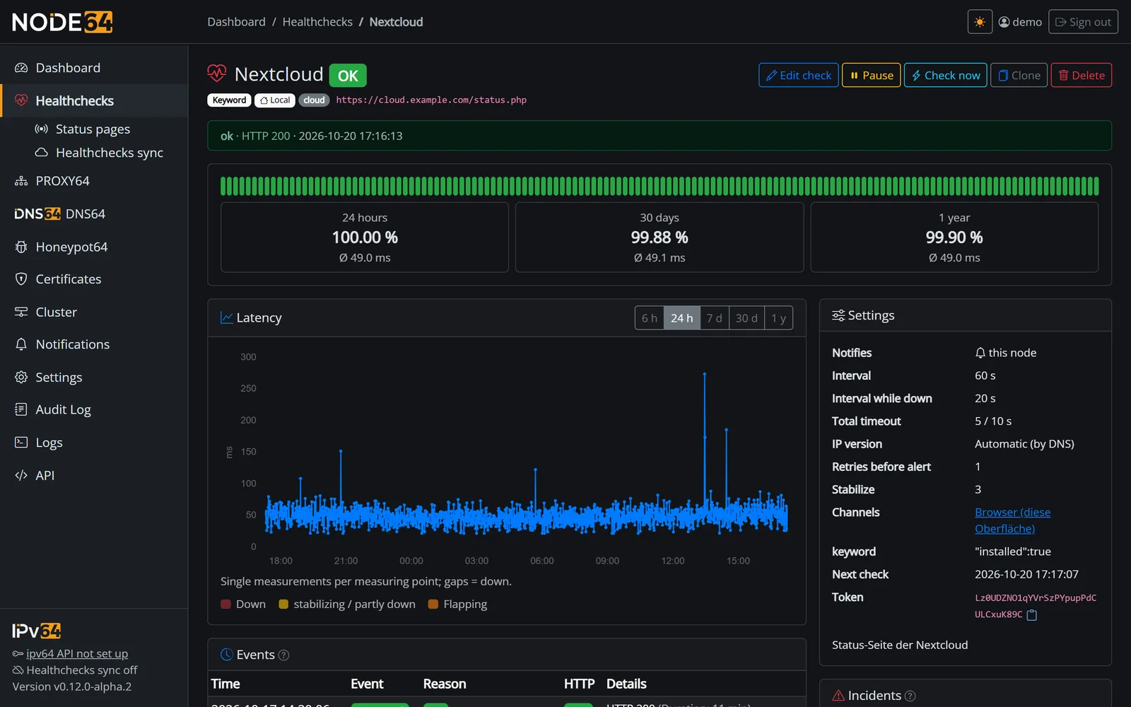This screenshot has width=1131, height=707.
Task: Select 1 y latency range
Action: click(778, 318)
